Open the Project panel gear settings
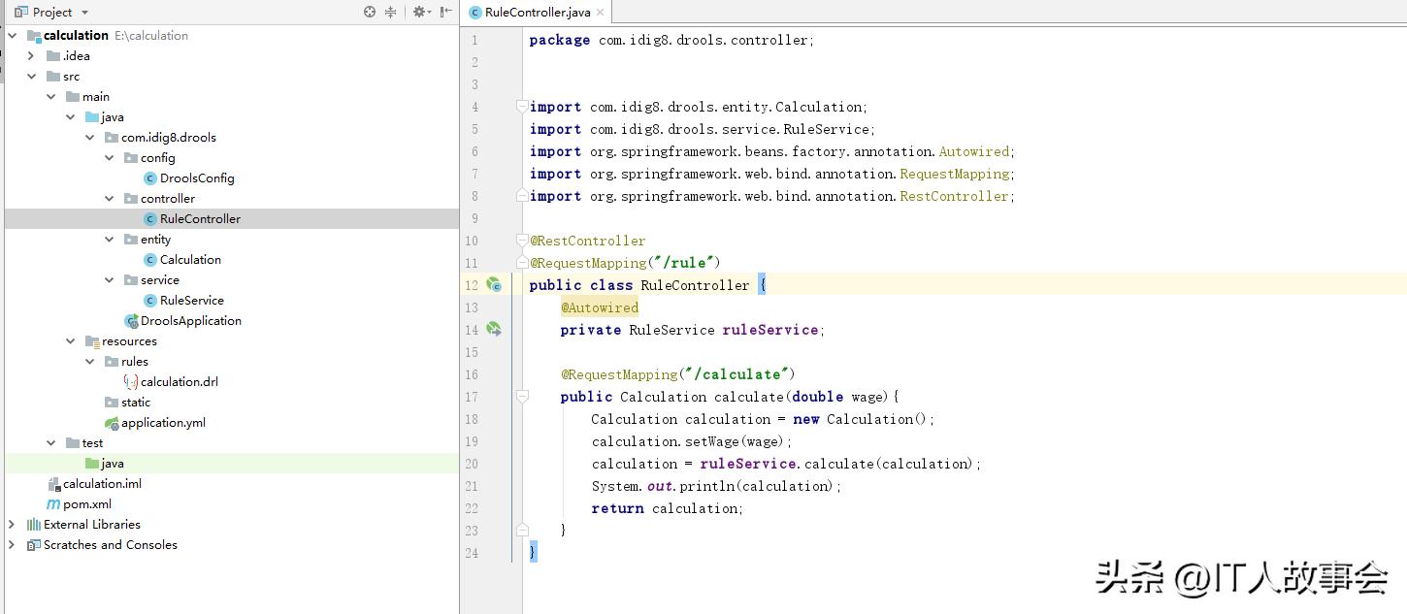 (x=419, y=12)
